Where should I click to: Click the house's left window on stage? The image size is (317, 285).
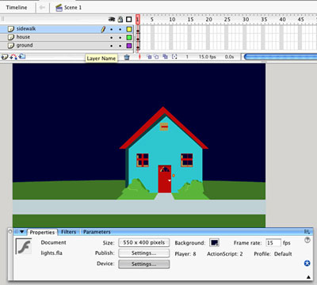click(143, 160)
